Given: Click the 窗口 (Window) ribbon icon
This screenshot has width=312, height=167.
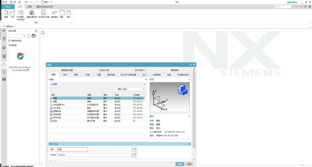Looking at the screenshot, I should click(x=62, y=13).
